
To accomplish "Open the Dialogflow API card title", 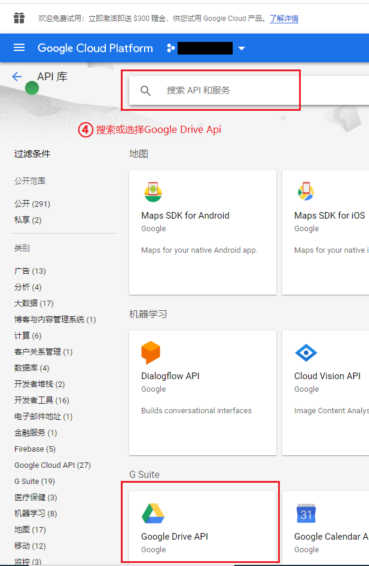I will coord(170,376).
